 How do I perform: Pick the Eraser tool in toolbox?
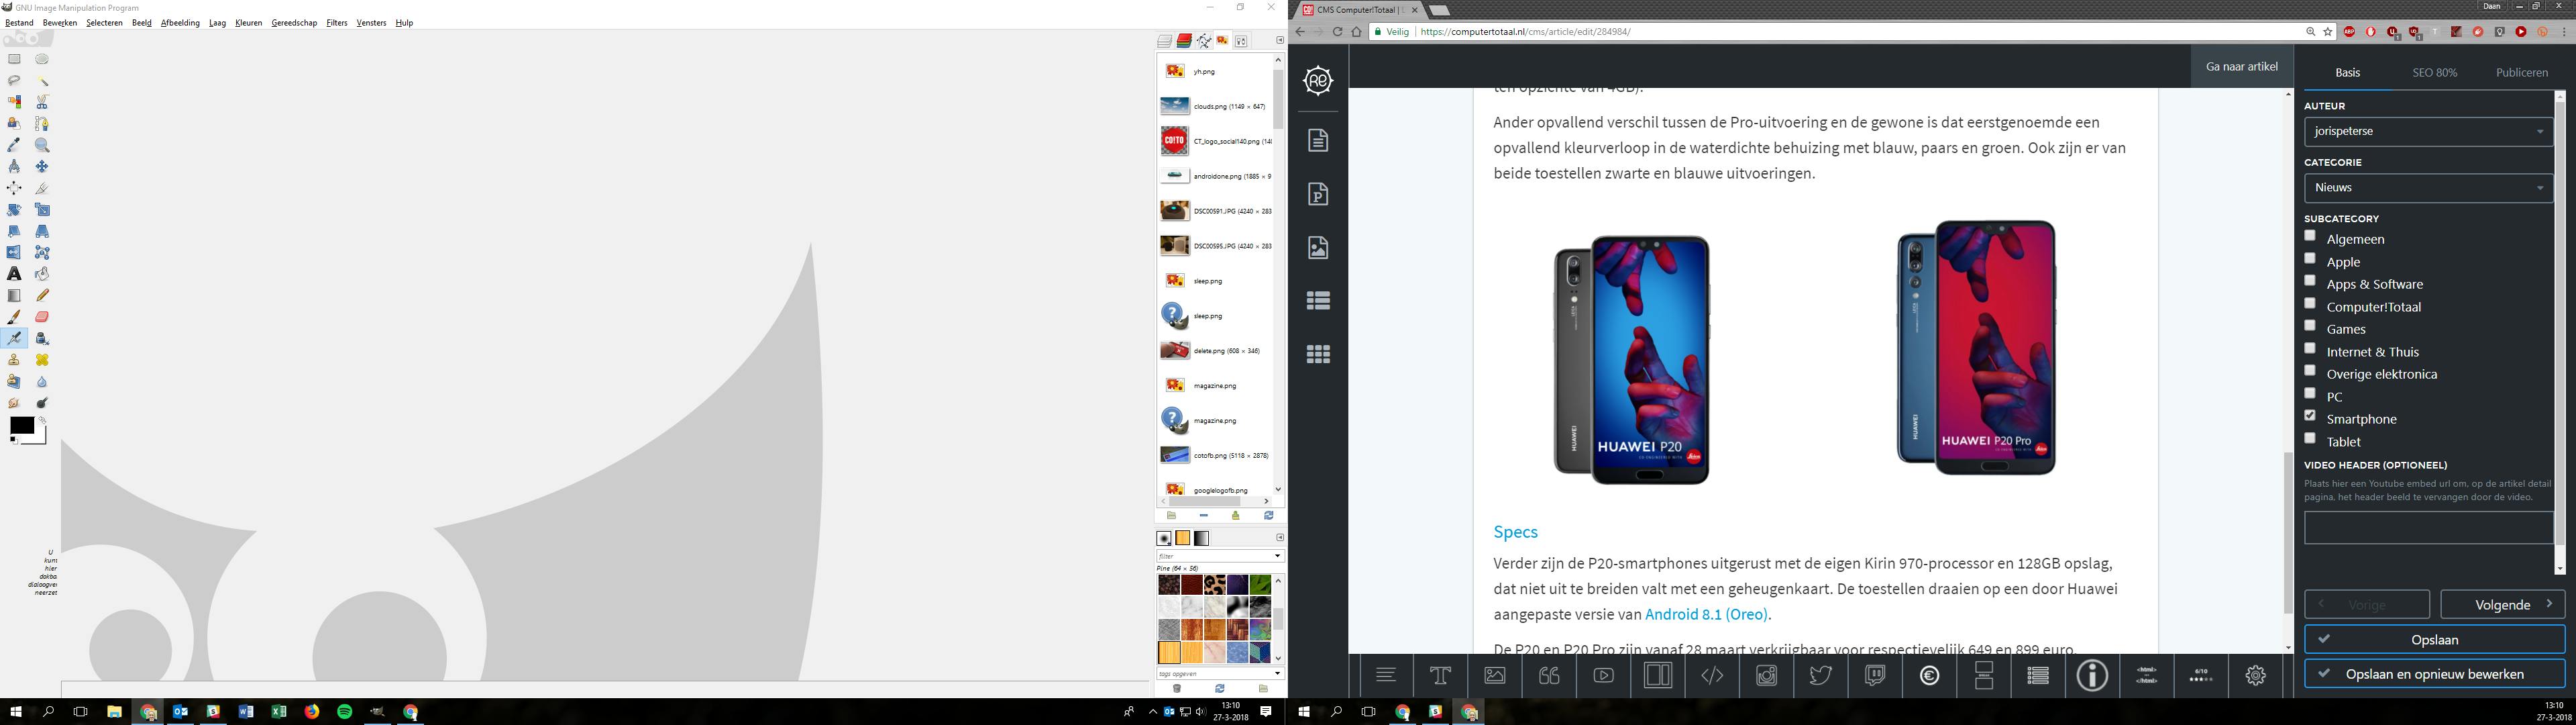(42, 316)
